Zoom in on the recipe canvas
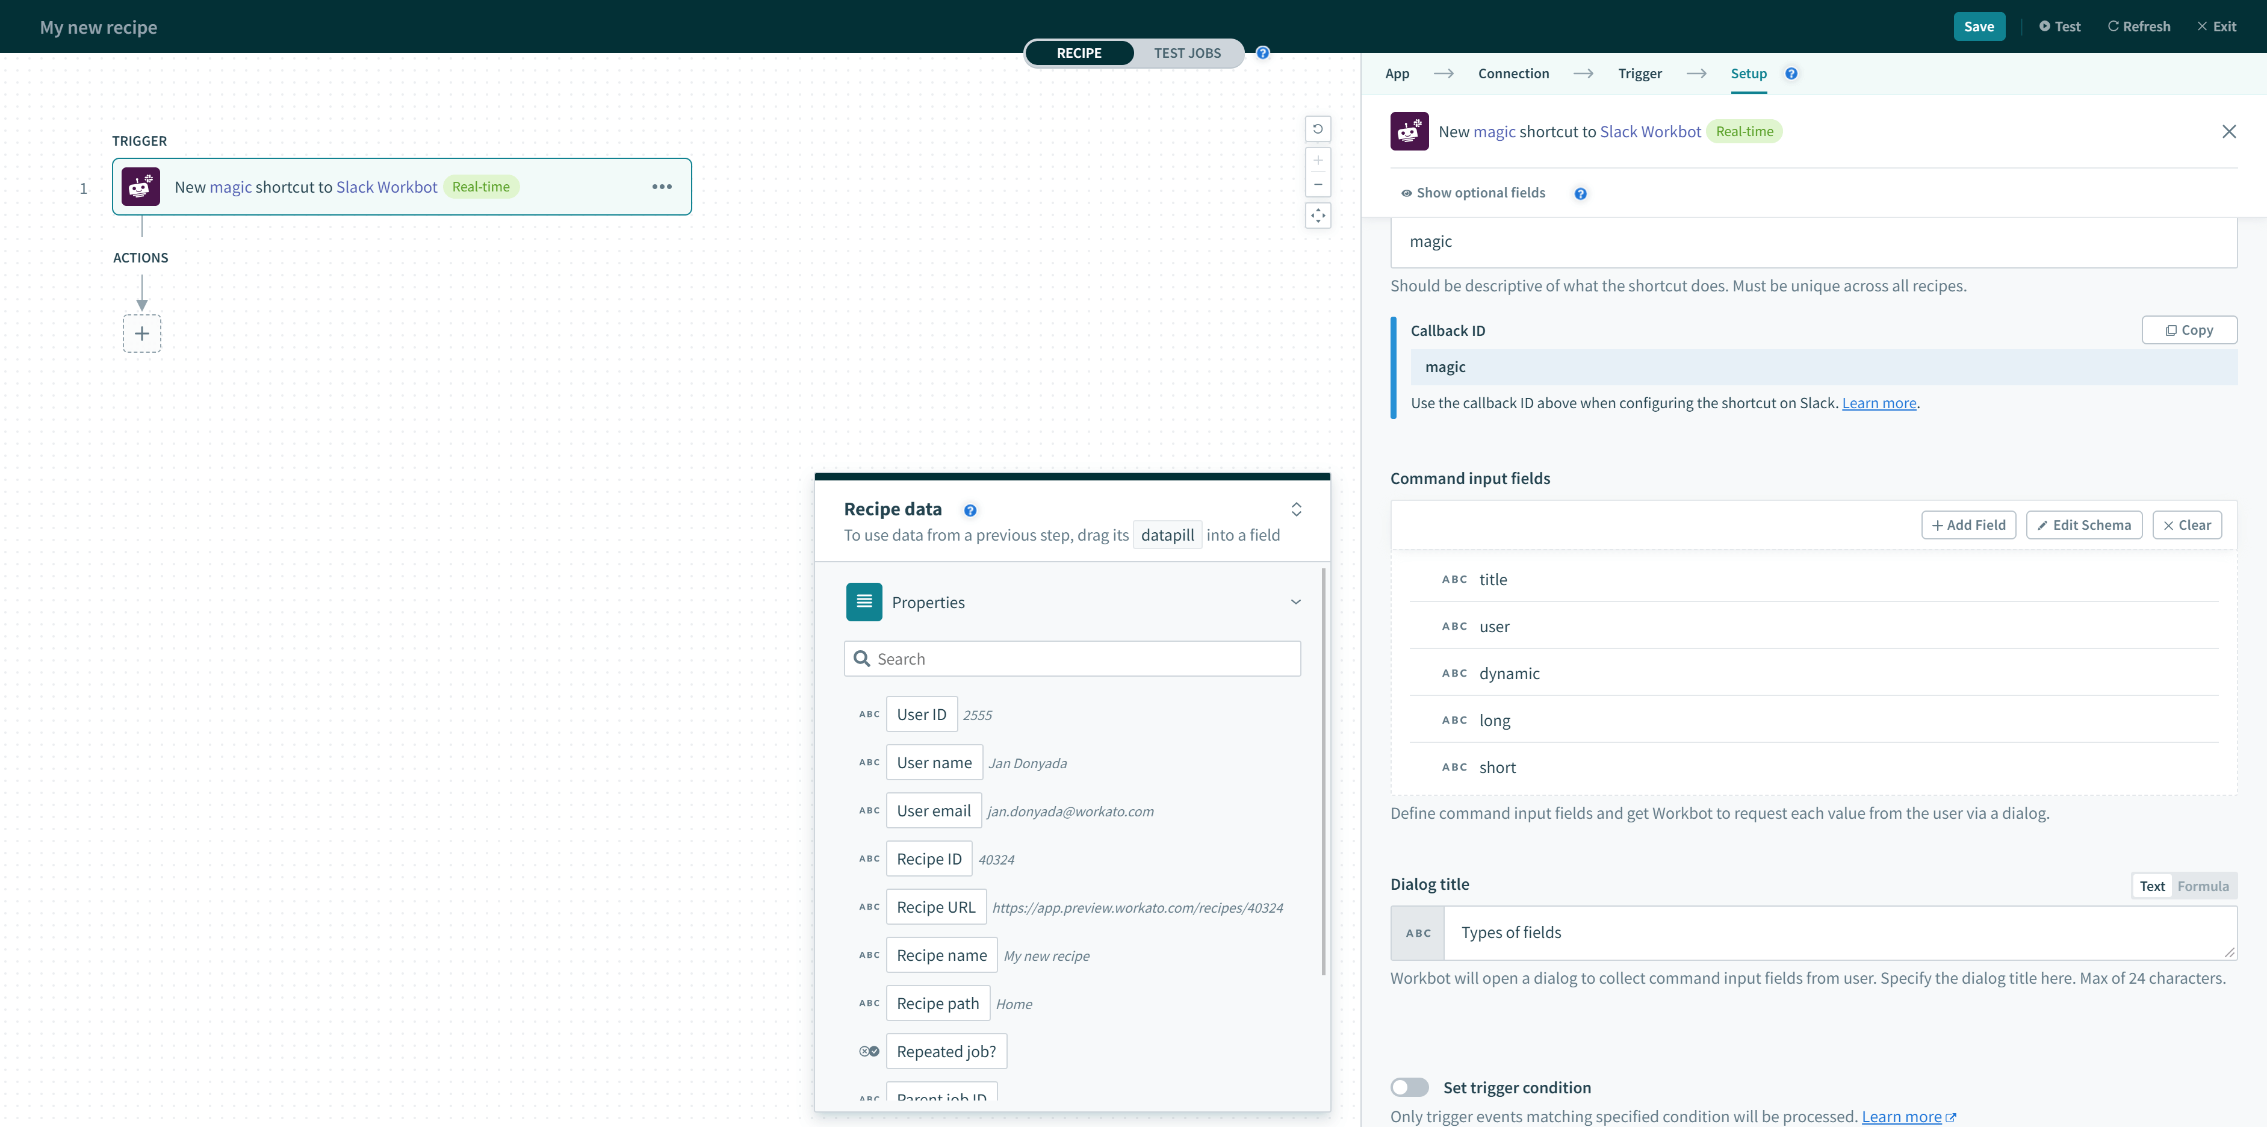The width and height of the screenshot is (2267, 1127). click(x=1318, y=160)
